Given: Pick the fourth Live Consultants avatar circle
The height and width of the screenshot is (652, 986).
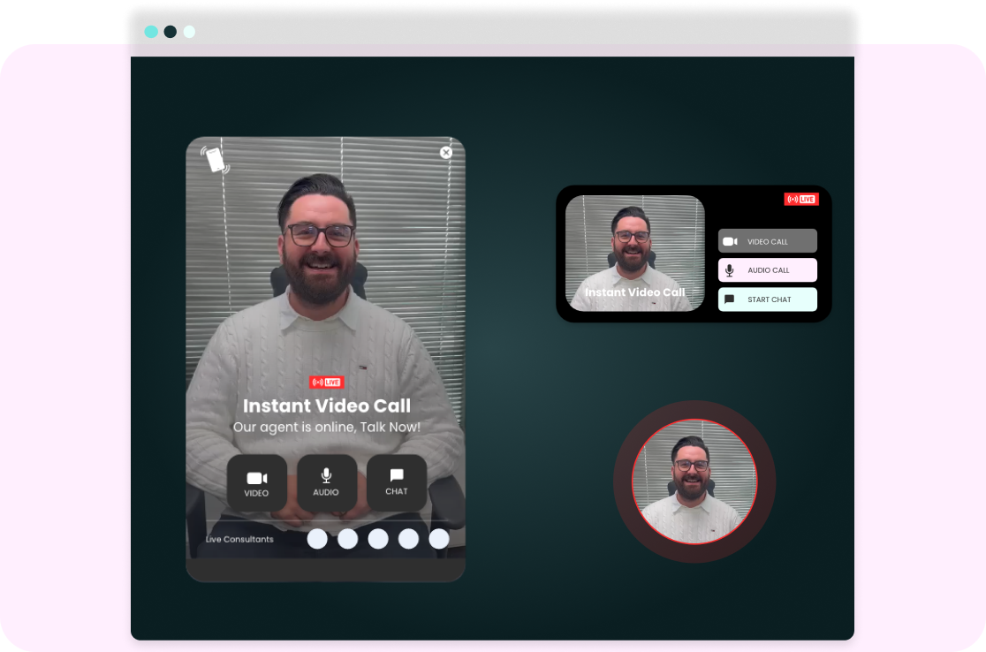Looking at the screenshot, I should [x=408, y=539].
